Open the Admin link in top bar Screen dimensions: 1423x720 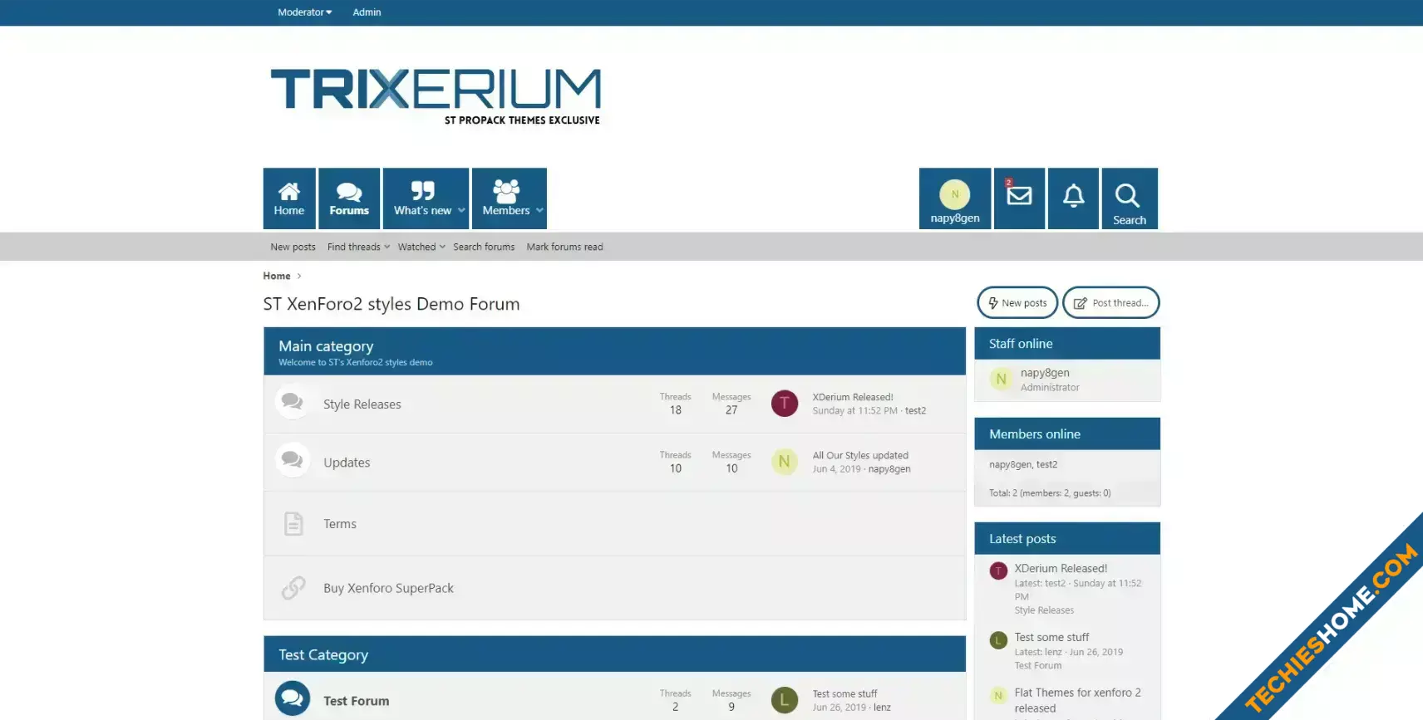click(367, 12)
